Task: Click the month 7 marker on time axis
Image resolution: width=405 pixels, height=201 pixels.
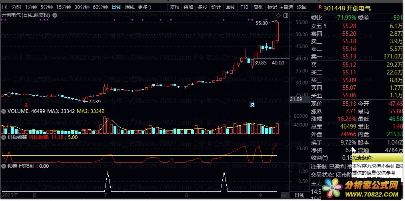Action: 106,195
